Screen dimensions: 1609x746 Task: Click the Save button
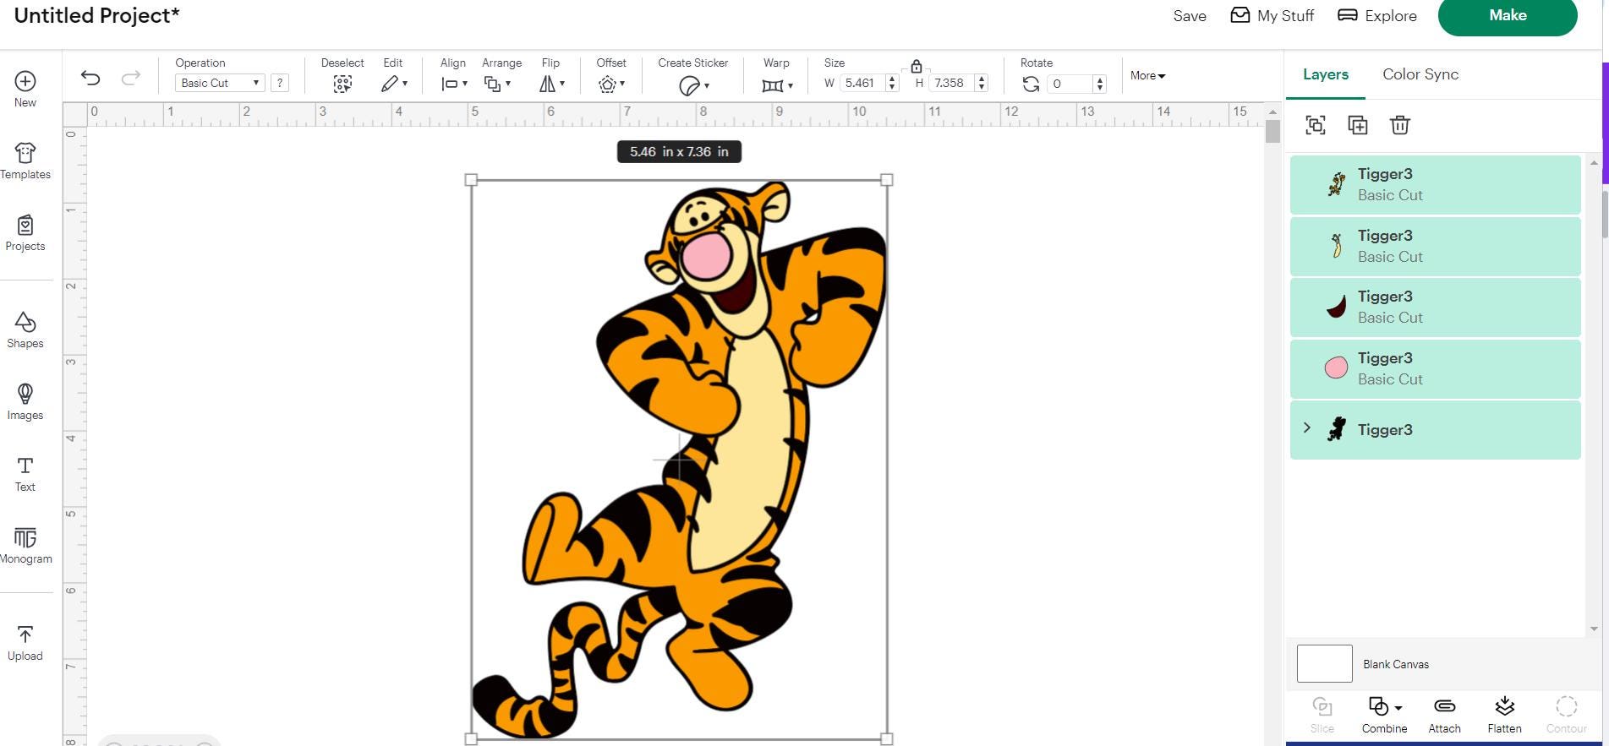click(1190, 16)
